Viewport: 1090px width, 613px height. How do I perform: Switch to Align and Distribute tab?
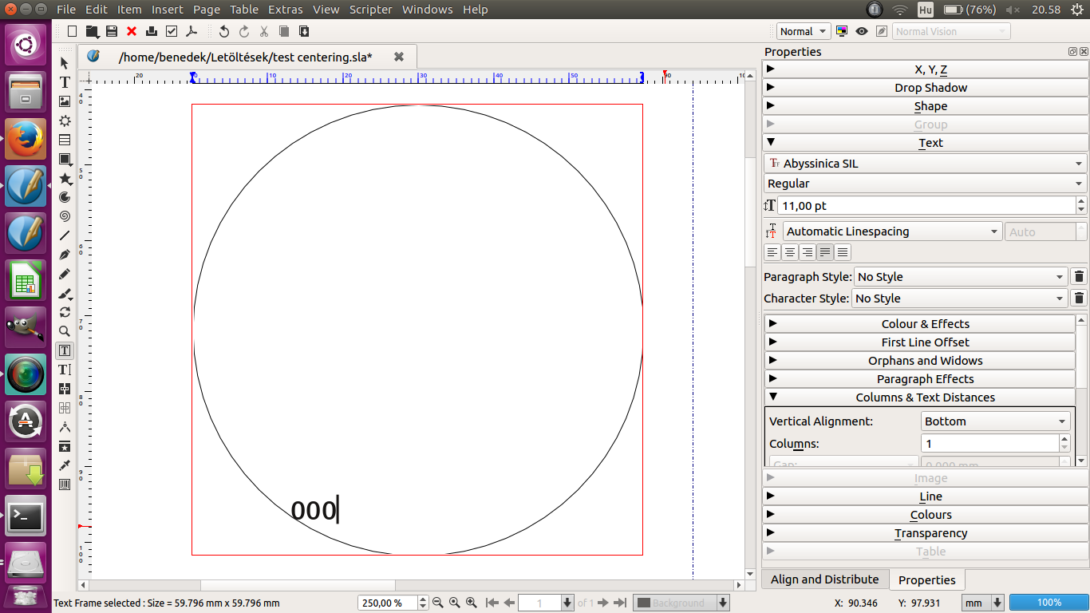(x=824, y=579)
